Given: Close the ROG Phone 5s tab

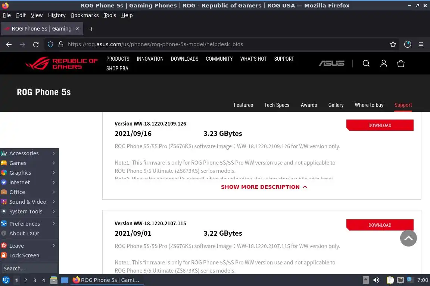Looking at the screenshot, I should click(x=77, y=29).
